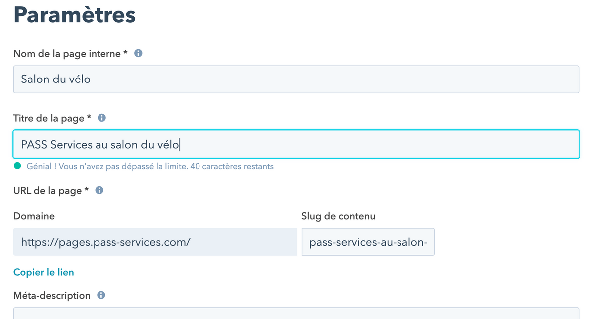Edit the Slug de contenu field
This screenshot has width=597, height=319.
point(368,242)
